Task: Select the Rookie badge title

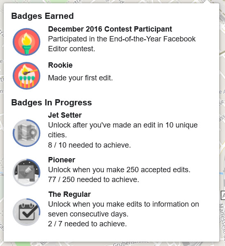Action: (60, 65)
